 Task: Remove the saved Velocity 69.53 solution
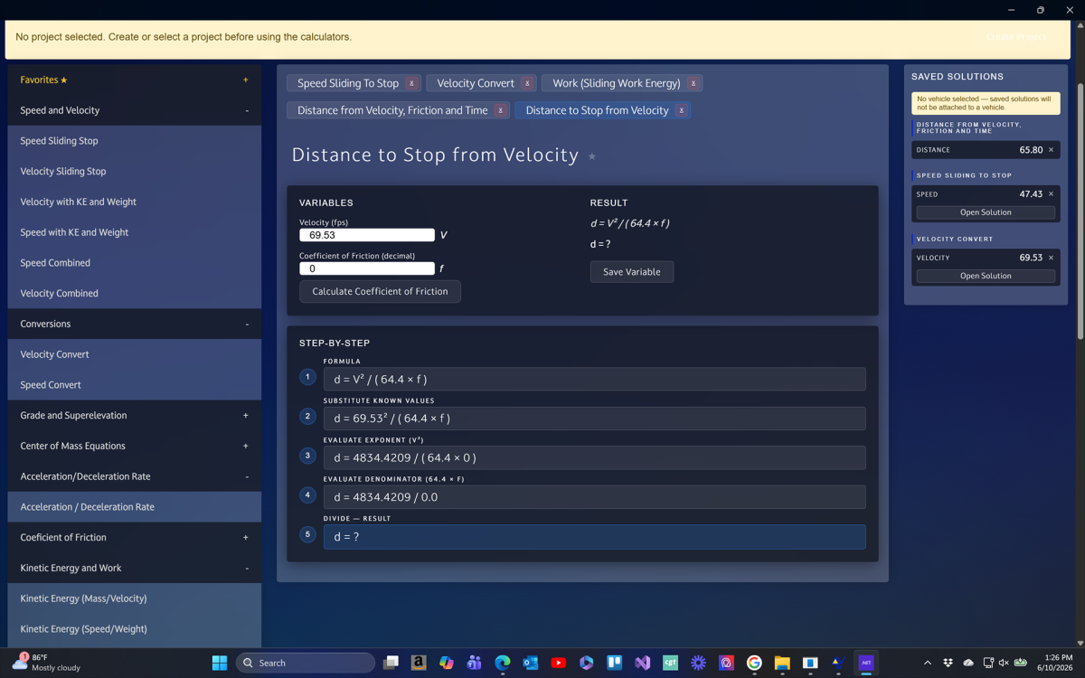click(x=1051, y=258)
